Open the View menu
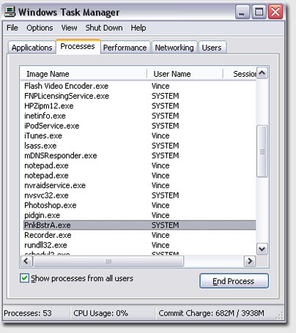Viewport: 296px width, 333px height. [69, 28]
